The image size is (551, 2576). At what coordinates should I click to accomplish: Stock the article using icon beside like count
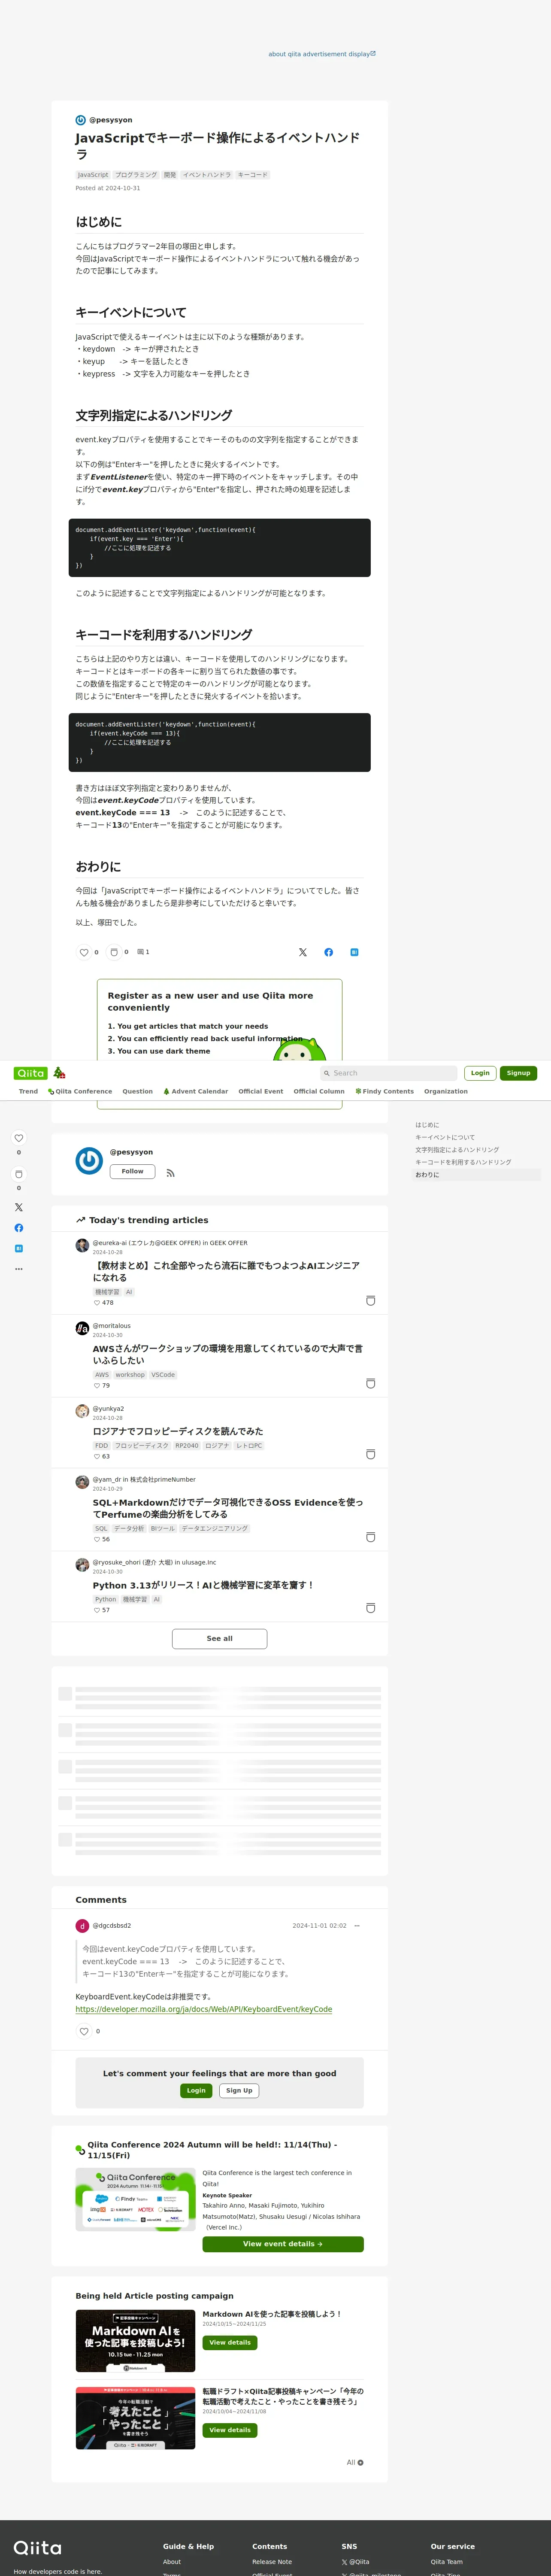[114, 952]
